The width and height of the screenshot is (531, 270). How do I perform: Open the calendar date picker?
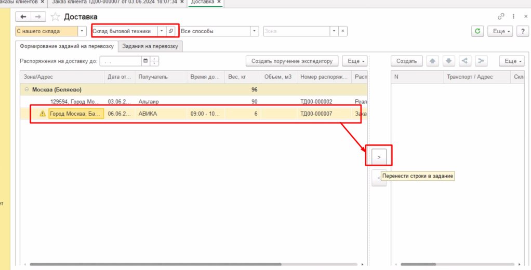pos(146,61)
